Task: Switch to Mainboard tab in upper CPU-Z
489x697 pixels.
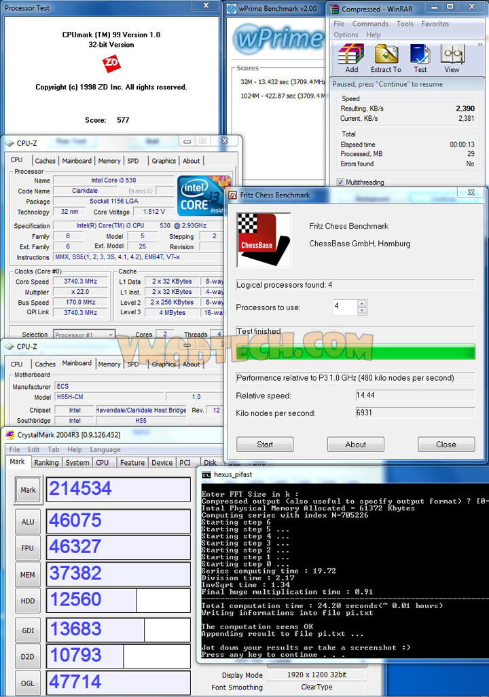Action: pos(77,161)
